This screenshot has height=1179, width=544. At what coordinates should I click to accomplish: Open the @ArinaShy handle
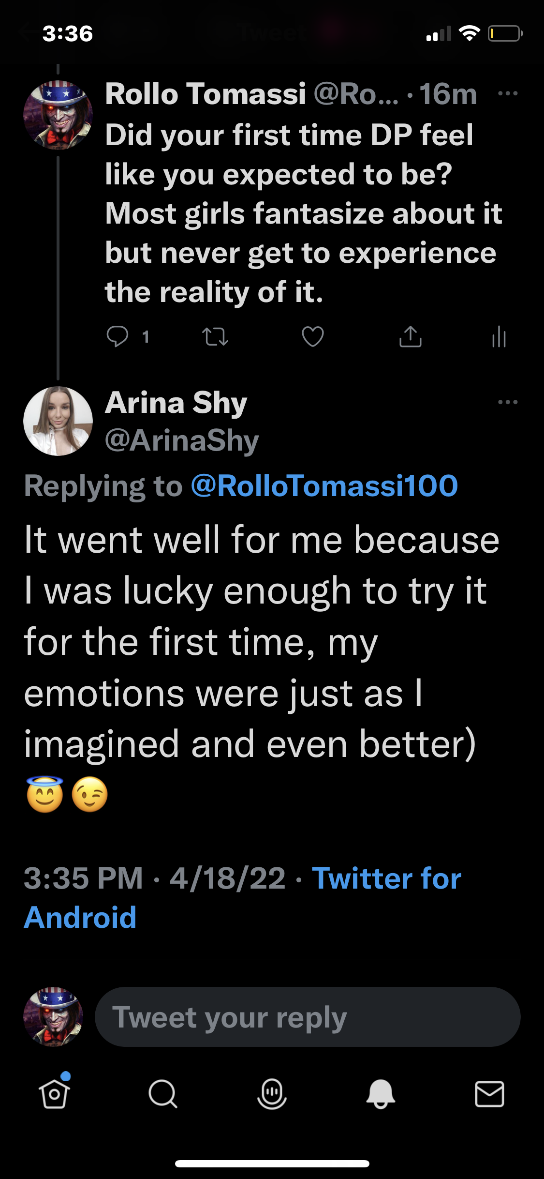point(182,441)
